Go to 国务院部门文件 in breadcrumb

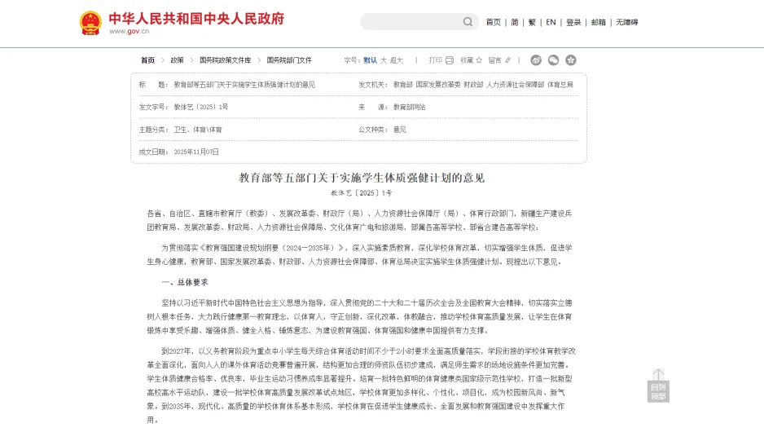[x=289, y=60]
